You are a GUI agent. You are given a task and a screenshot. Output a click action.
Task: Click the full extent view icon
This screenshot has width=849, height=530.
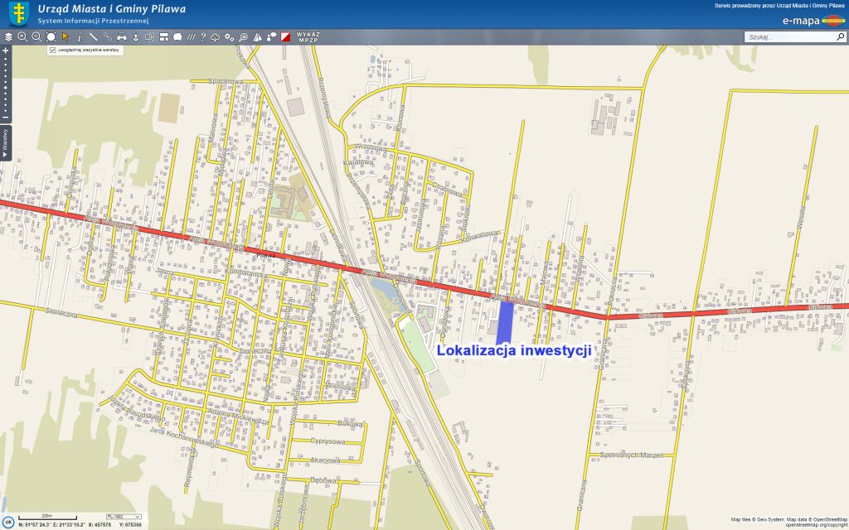tap(51, 37)
